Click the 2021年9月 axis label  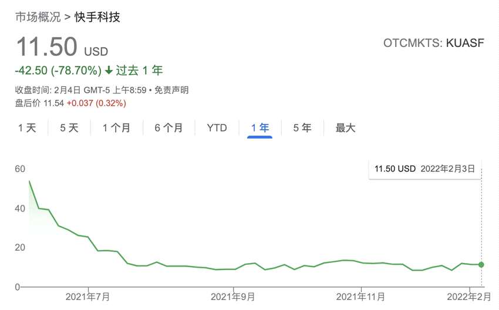(233, 298)
